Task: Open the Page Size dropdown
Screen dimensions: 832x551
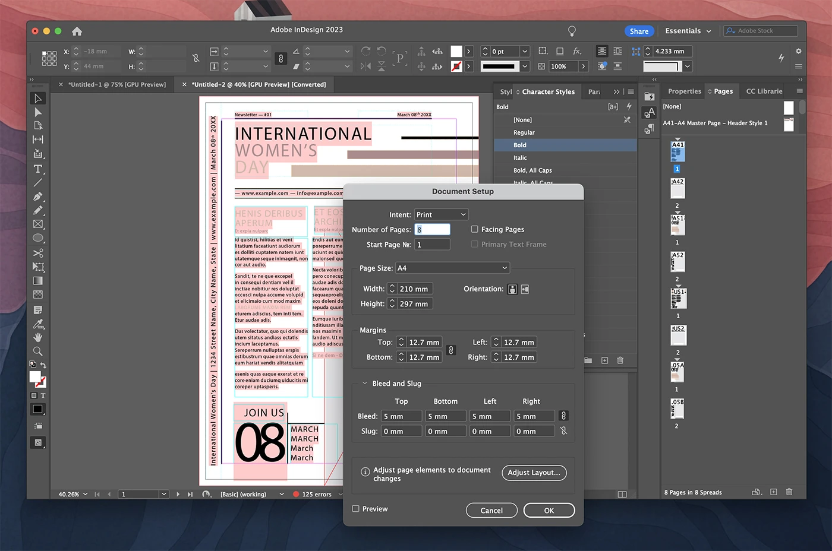Action: coord(453,268)
